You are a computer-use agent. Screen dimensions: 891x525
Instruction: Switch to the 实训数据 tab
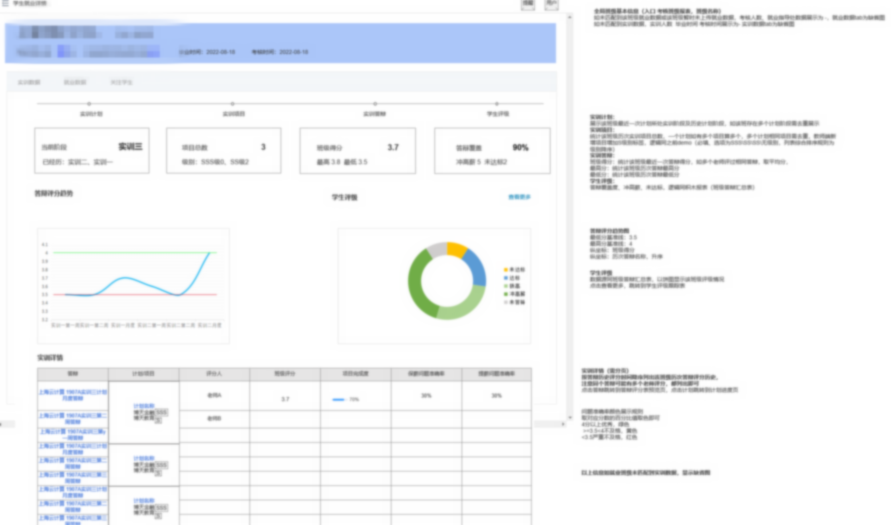pyautogui.click(x=29, y=82)
